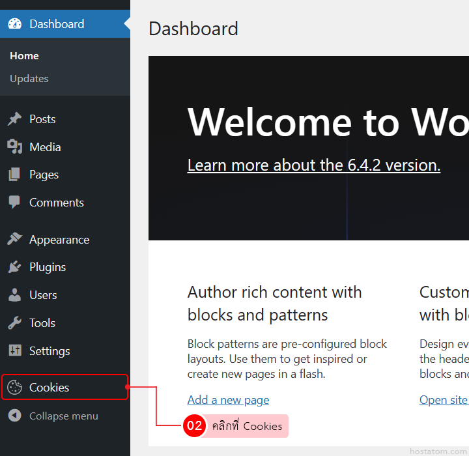Click the Comments speech bubble icon
This screenshot has height=456, width=469.
(14, 203)
